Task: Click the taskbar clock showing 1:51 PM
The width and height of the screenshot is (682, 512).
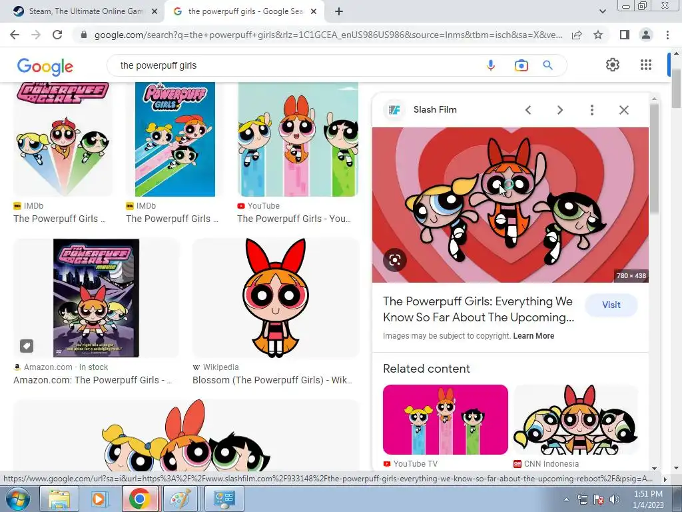Action: (x=648, y=499)
